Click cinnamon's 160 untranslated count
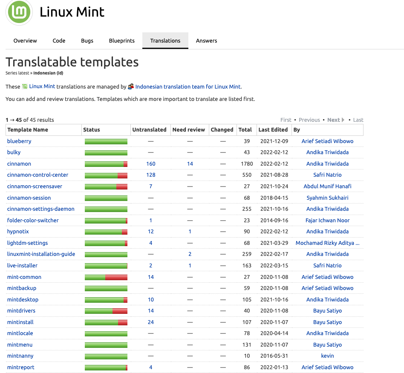Image resolution: width=404 pixels, height=373 pixels. [x=151, y=164]
